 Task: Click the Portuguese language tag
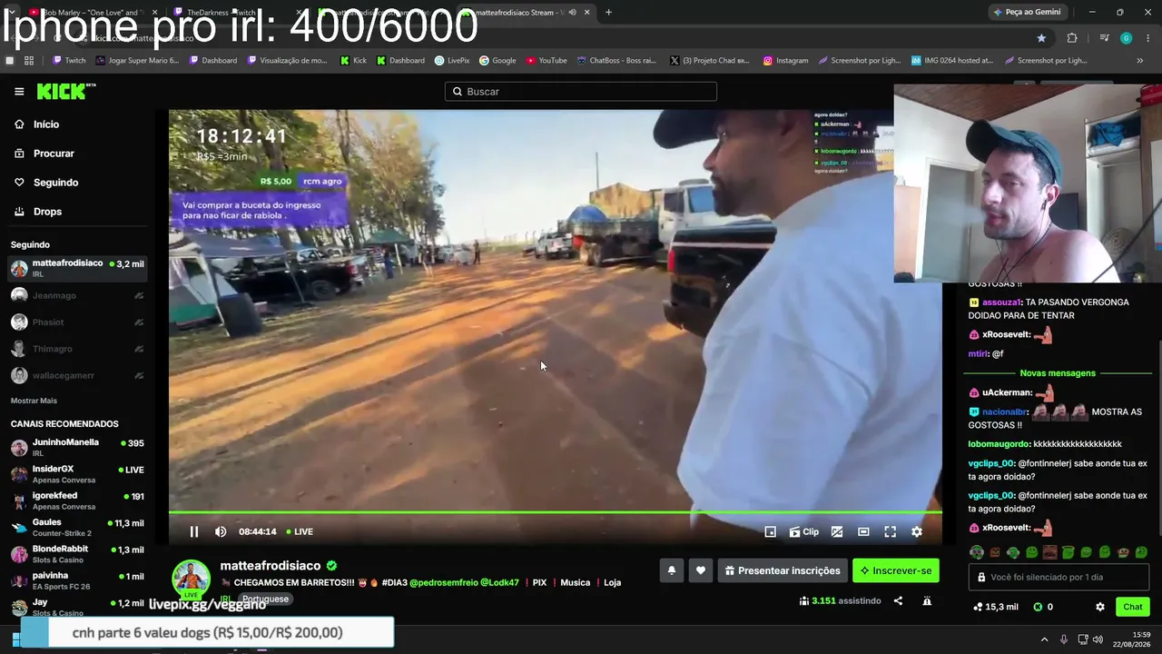tap(265, 599)
